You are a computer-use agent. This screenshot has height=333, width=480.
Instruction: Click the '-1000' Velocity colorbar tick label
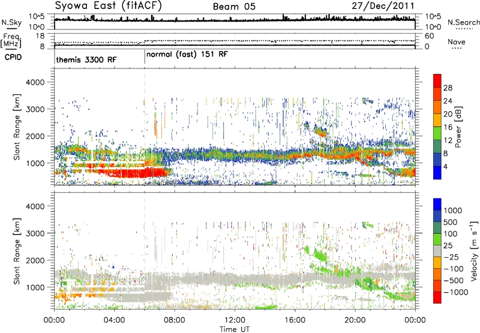(x=455, y=292)
